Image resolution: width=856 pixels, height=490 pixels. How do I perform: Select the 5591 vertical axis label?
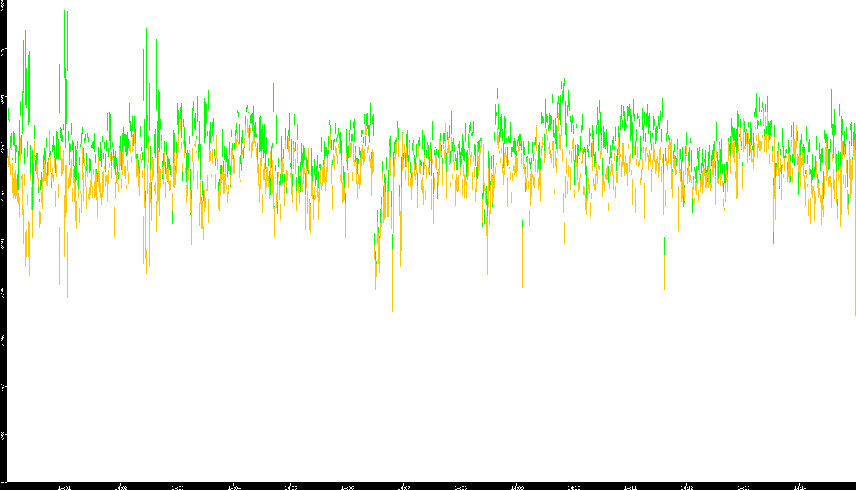pyautogui.click(x=3, y=99)
